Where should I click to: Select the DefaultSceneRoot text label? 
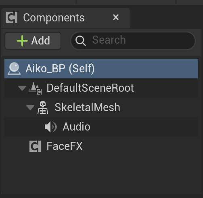(x=90, y=88)
